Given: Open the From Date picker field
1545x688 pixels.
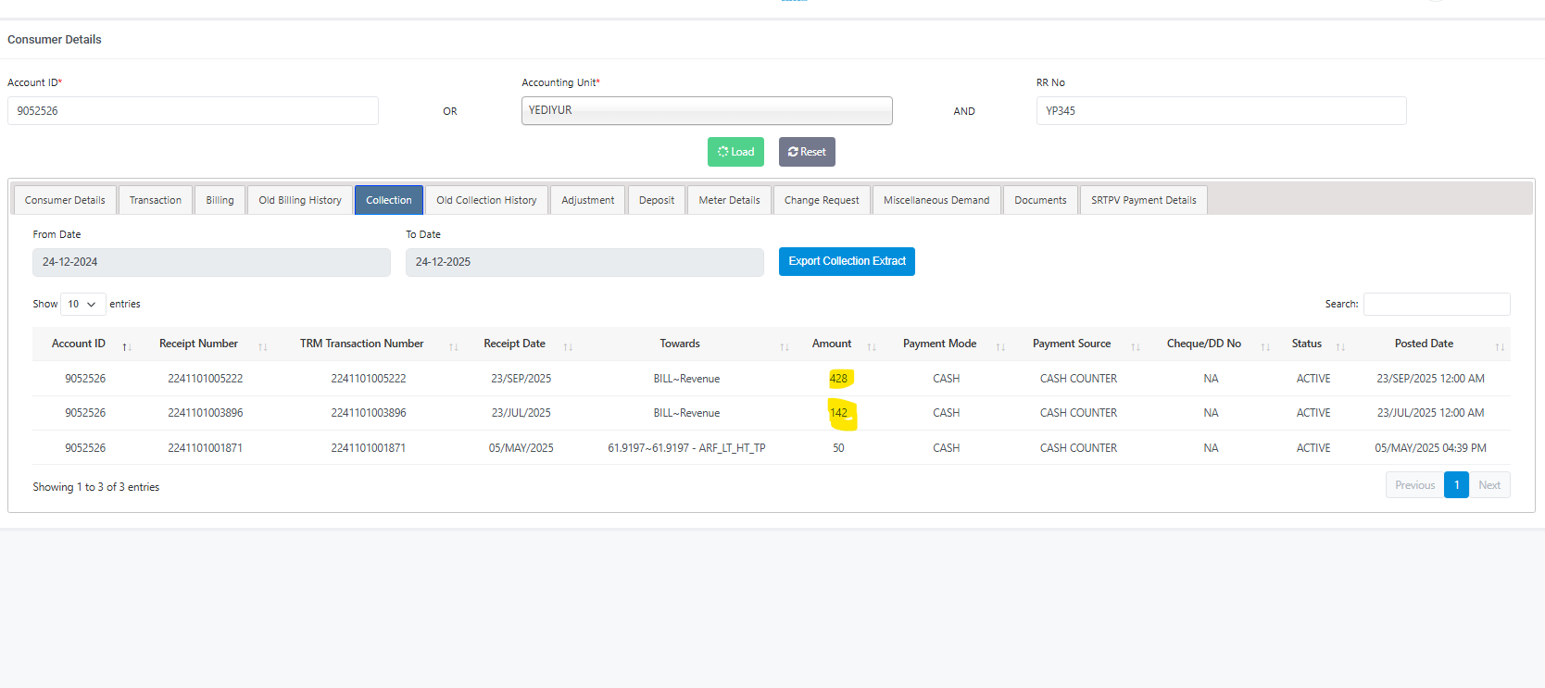Looking at the screenshot, I should point(211,262).
